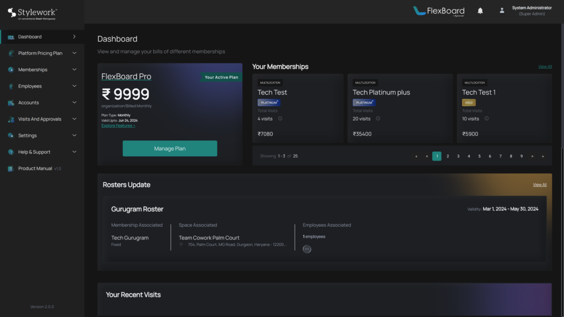Open Explore Features link
Screen dimensions: 564x317
(118, 126)
